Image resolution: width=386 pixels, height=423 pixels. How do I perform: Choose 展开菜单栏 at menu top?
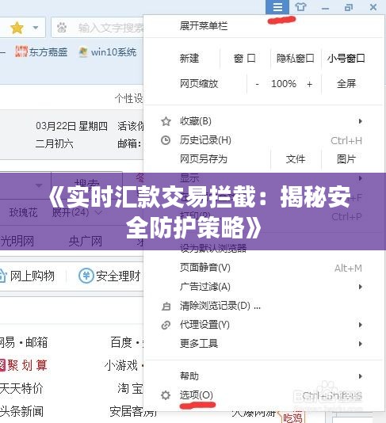204,26
